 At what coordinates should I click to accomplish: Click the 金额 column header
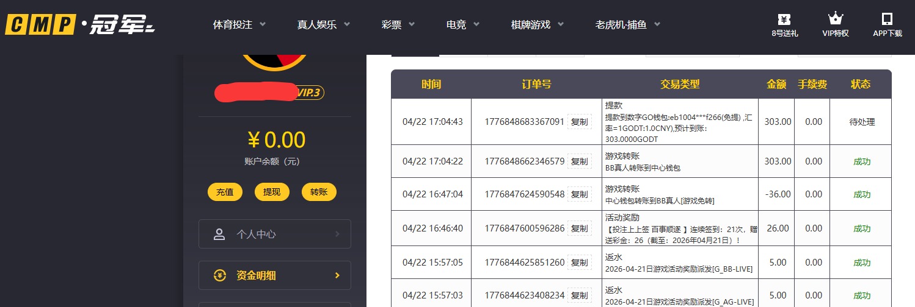(x=776, y=84)
